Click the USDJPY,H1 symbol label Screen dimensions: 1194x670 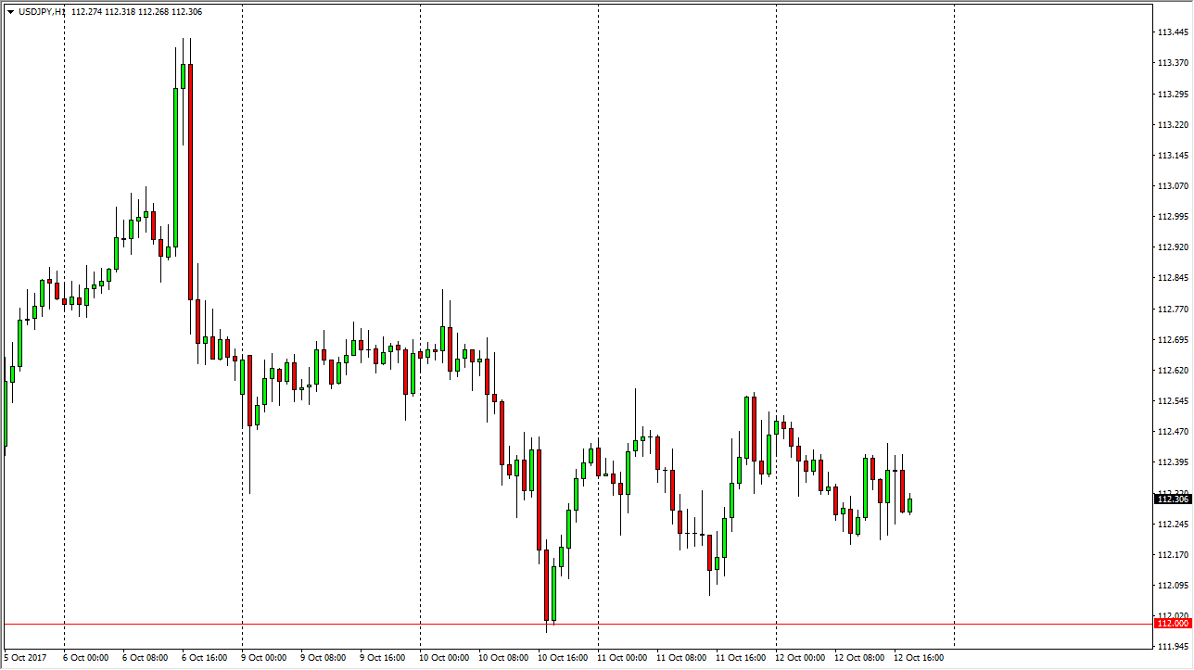click(42, 12)
